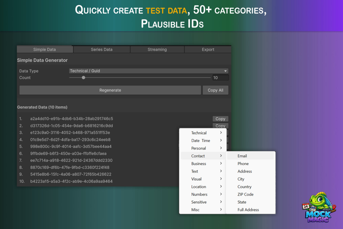
Task: Click GUID b4223a15-a5a3-4f2c-ab9e-4c06a9aa9464
Action: coord(71,181)
